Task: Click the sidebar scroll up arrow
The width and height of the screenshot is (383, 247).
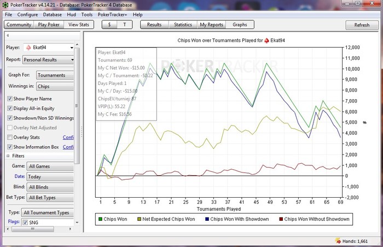Action: click(77, 44)
